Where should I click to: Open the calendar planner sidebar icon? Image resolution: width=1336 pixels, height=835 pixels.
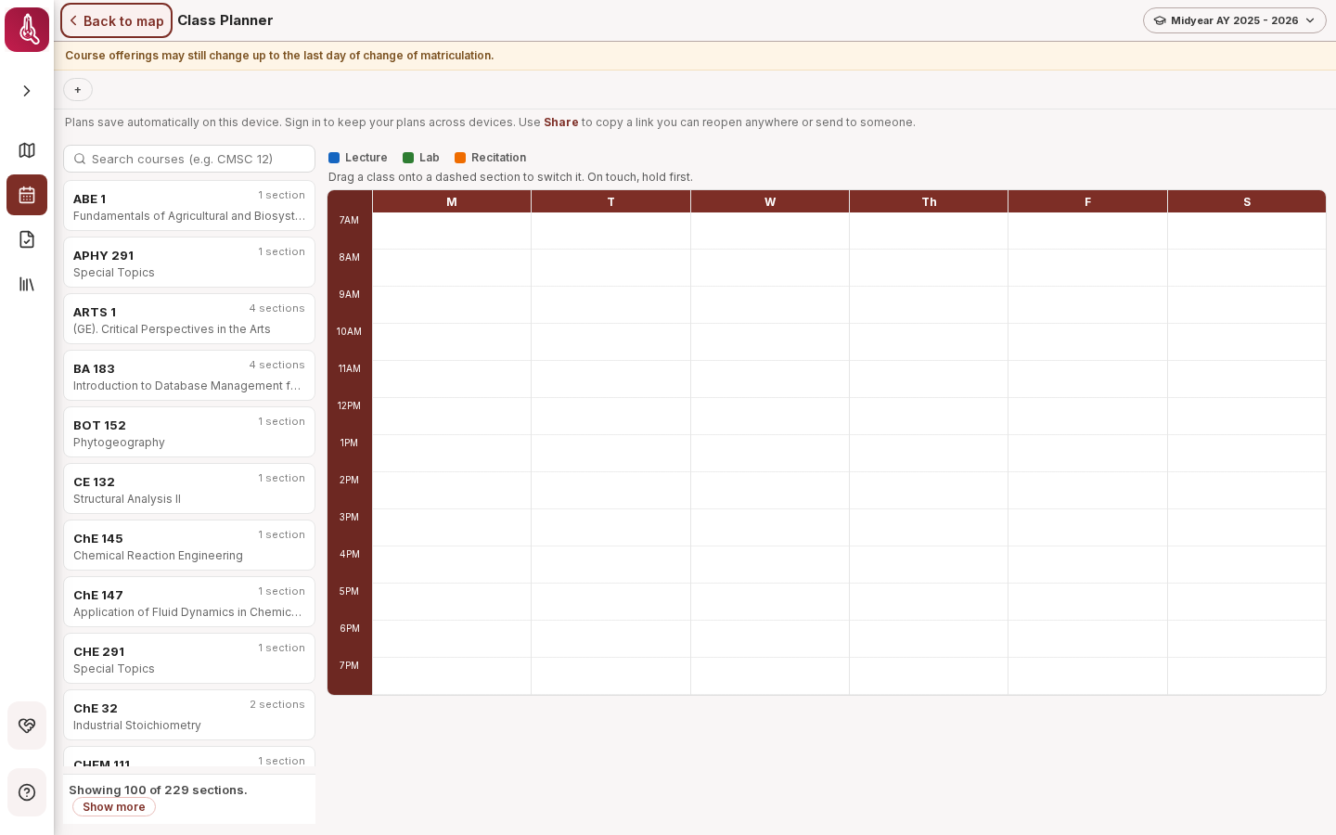click(x=27, y=195)
